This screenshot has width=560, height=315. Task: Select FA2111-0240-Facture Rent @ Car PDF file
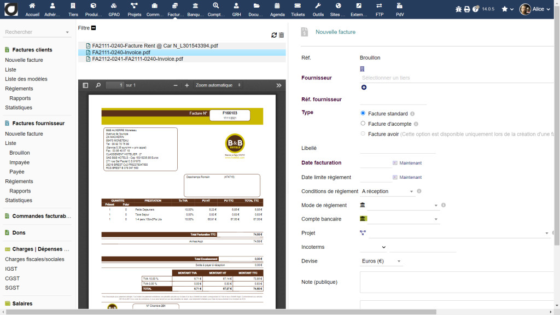[155, 46]
